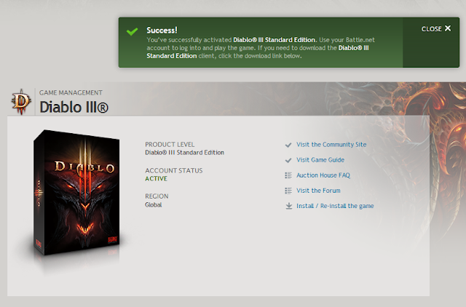The height and width of the screenshot is (307, 466).
Task: Click the ACTIVE account status text
Action: (156, 178)
